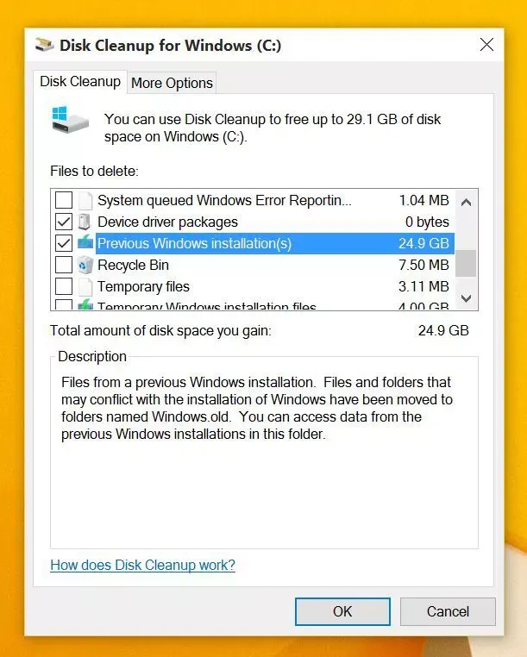Open the More Options tab
This screenshot has width=527, height=657.
pos(172,83)
